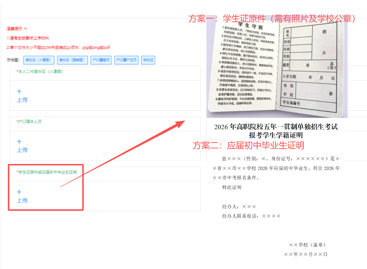The width and height of the screenshot is (367, 269).
Task: Open the 身份证(国徽面) example image button
Action: tap(72, 60)
